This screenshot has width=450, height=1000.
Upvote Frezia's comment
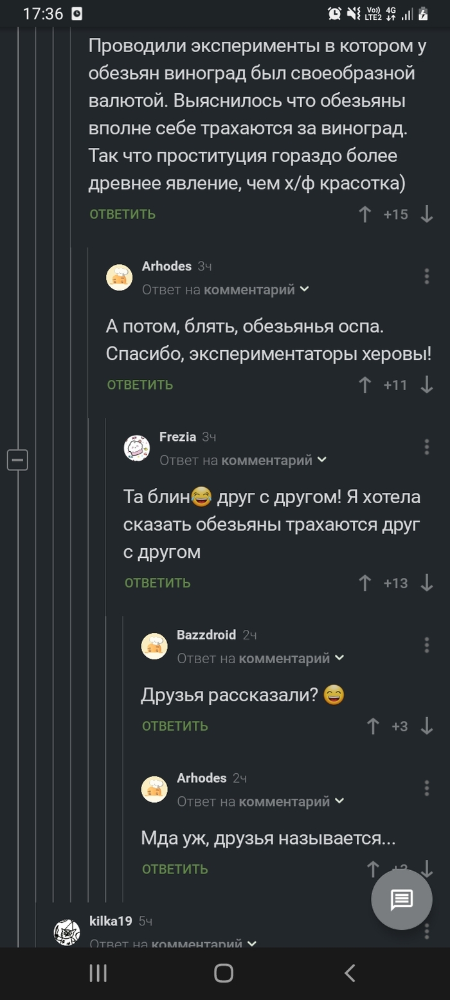364,583
